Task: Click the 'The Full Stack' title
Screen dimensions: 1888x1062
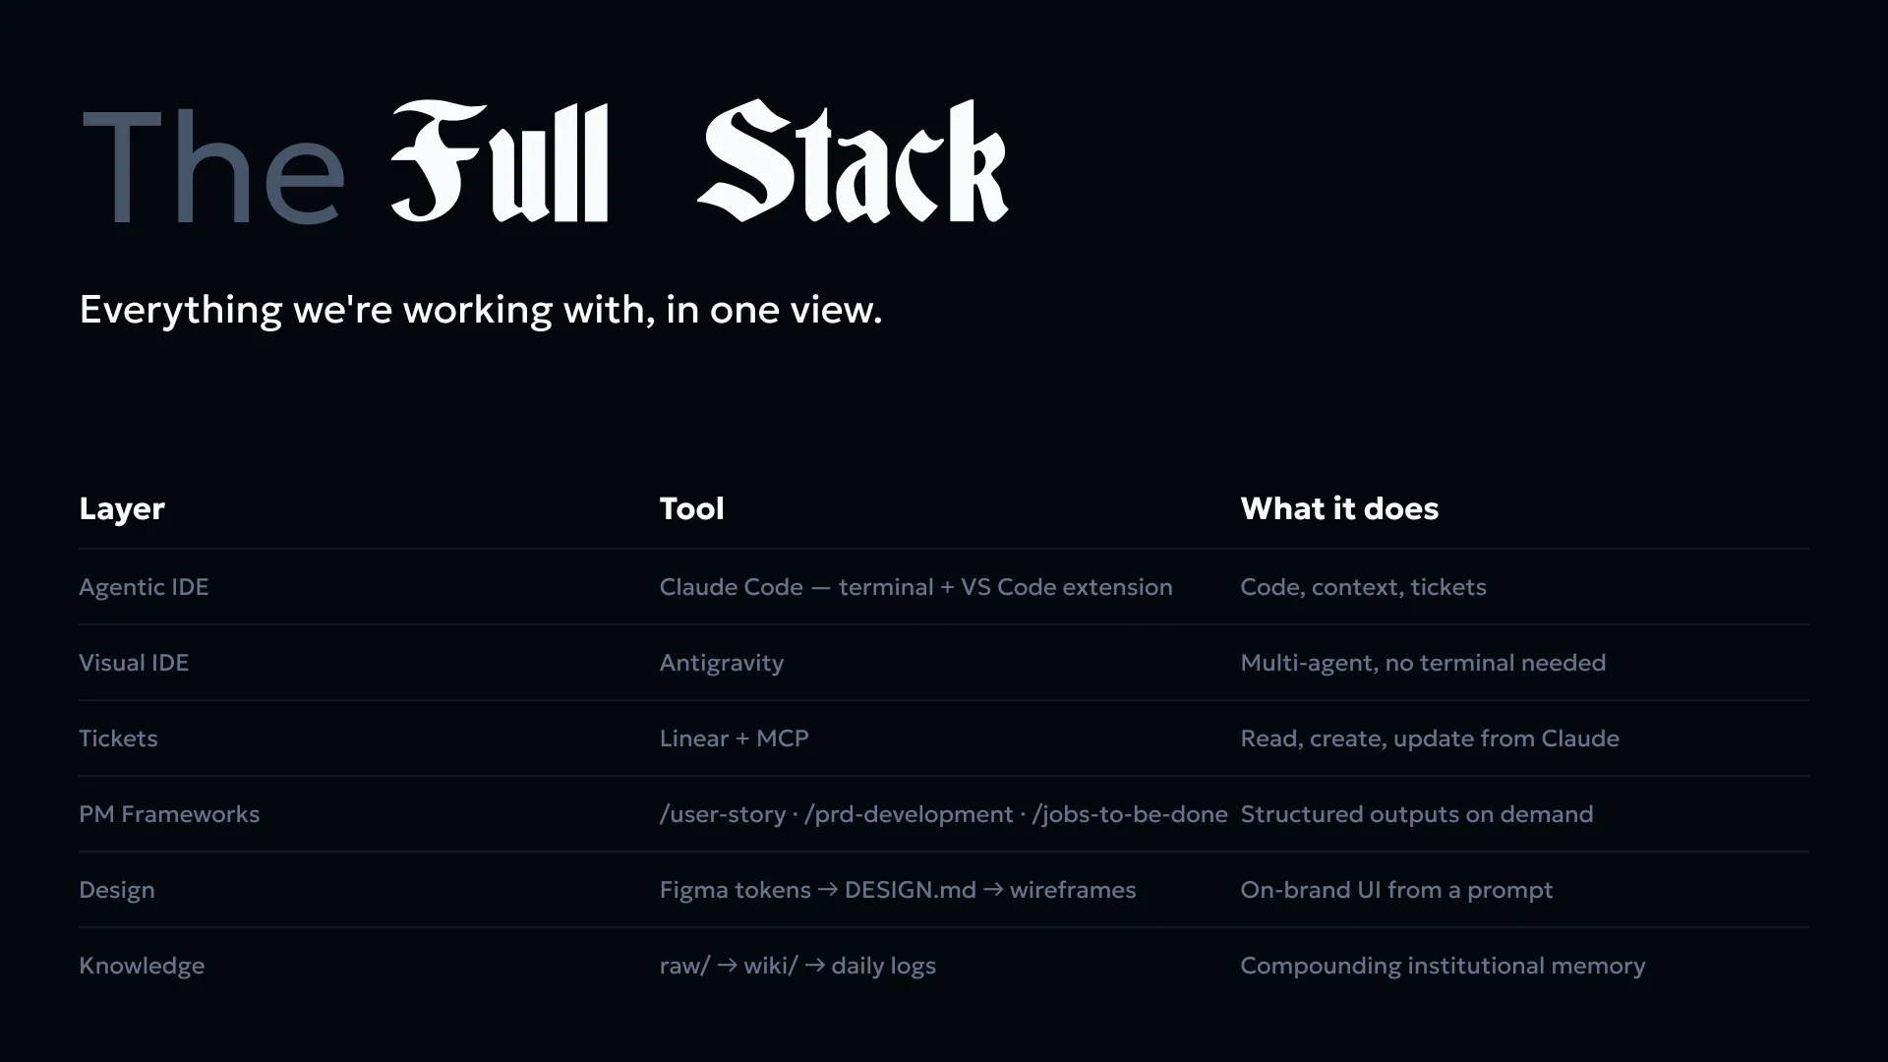Action: 545,163
